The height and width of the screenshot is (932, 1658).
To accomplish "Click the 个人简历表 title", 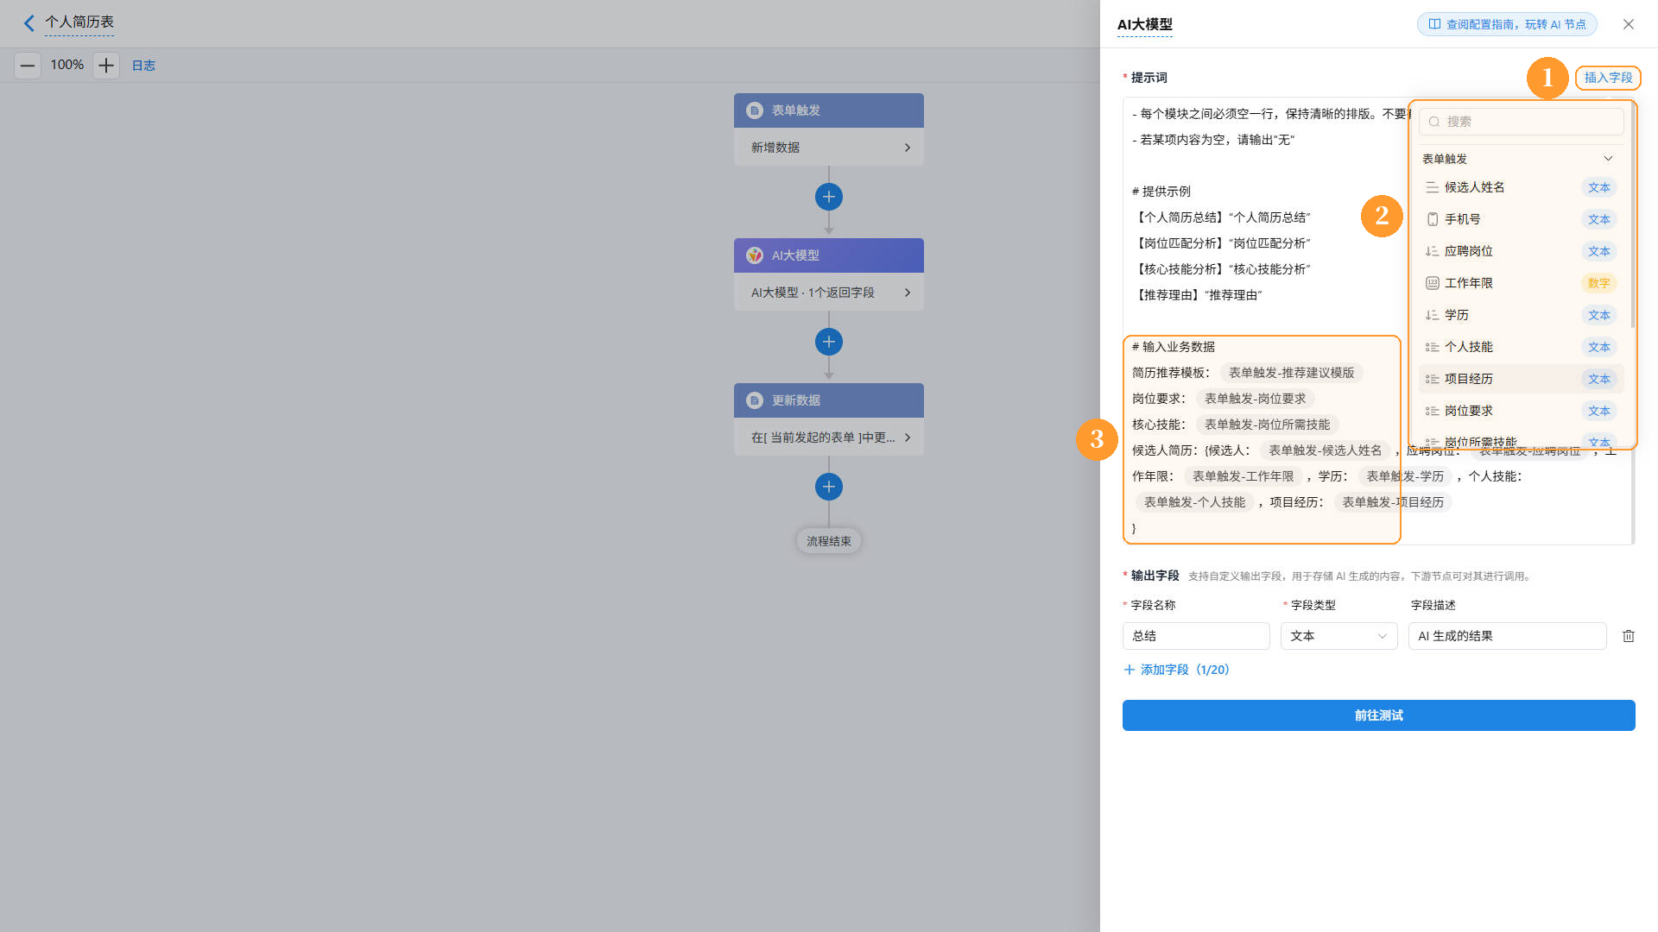I will [x=79, y=22].
